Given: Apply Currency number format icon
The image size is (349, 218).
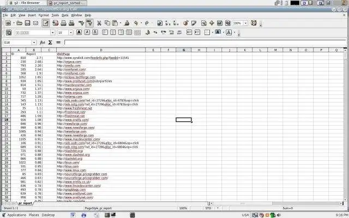Looking at the screenshot, I should click(x=147, y=33).
